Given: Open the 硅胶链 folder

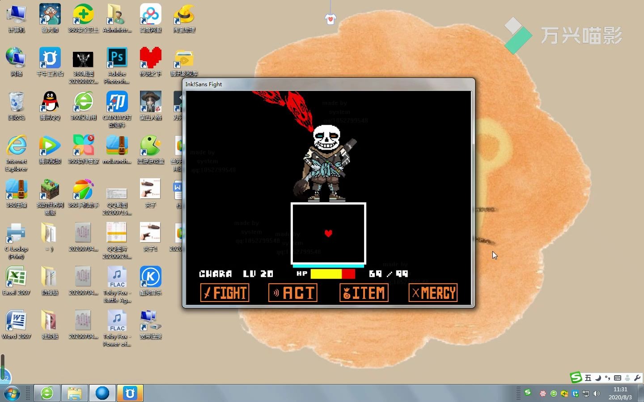Looking at the screenshot, I should point(50,325).
